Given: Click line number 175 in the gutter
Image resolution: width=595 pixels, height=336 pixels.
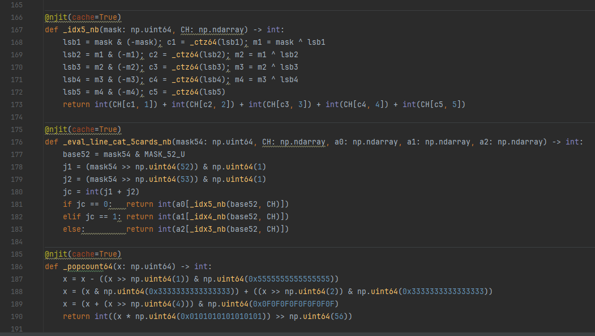Looking at the screenshot, I should click(x=16, y=130).
